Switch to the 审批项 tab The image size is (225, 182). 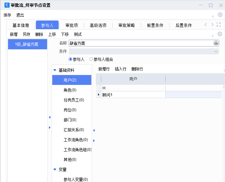tap(72, 25)
